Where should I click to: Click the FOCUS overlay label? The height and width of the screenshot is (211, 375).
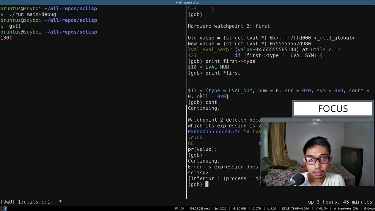coord(333,109)
